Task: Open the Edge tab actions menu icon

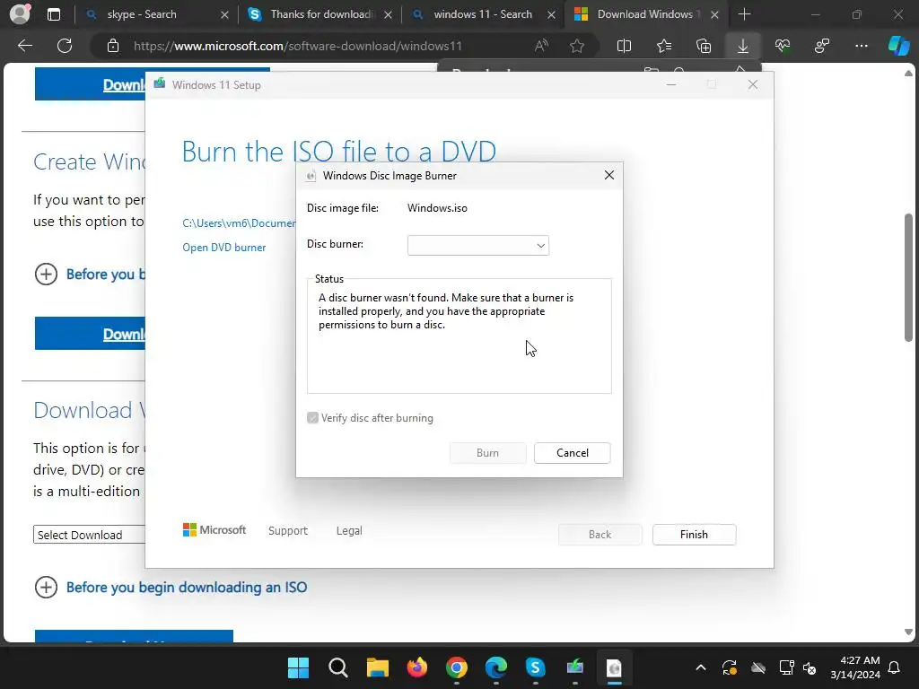Action: pos(53,14)
